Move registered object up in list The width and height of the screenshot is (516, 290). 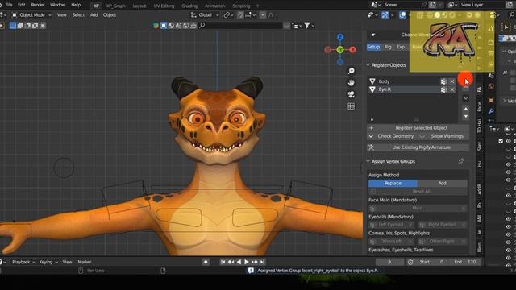[466, 109]
